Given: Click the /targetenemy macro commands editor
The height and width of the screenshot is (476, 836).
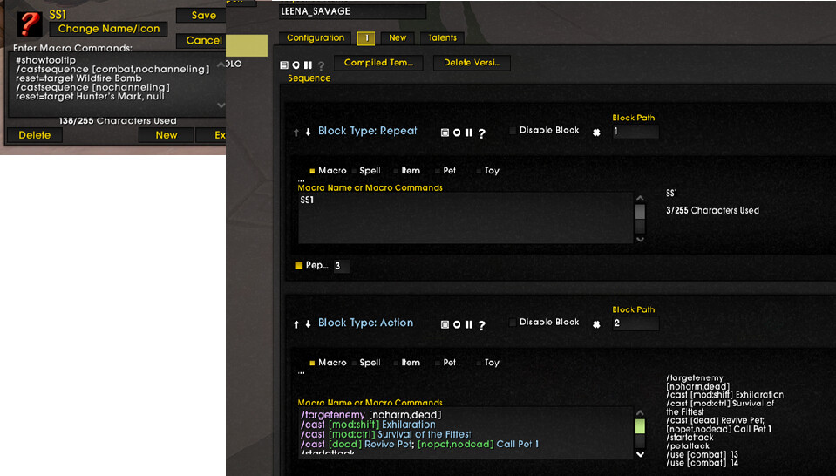Looking at the screenshot, I should [466, 432].
